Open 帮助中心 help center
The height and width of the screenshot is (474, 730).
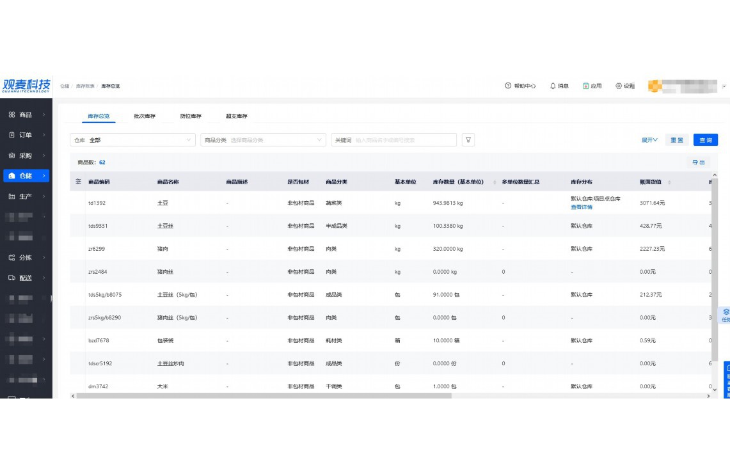point(520,86)
